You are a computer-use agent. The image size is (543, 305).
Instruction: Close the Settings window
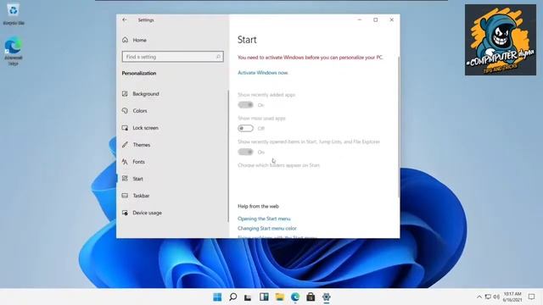(392, 20)
